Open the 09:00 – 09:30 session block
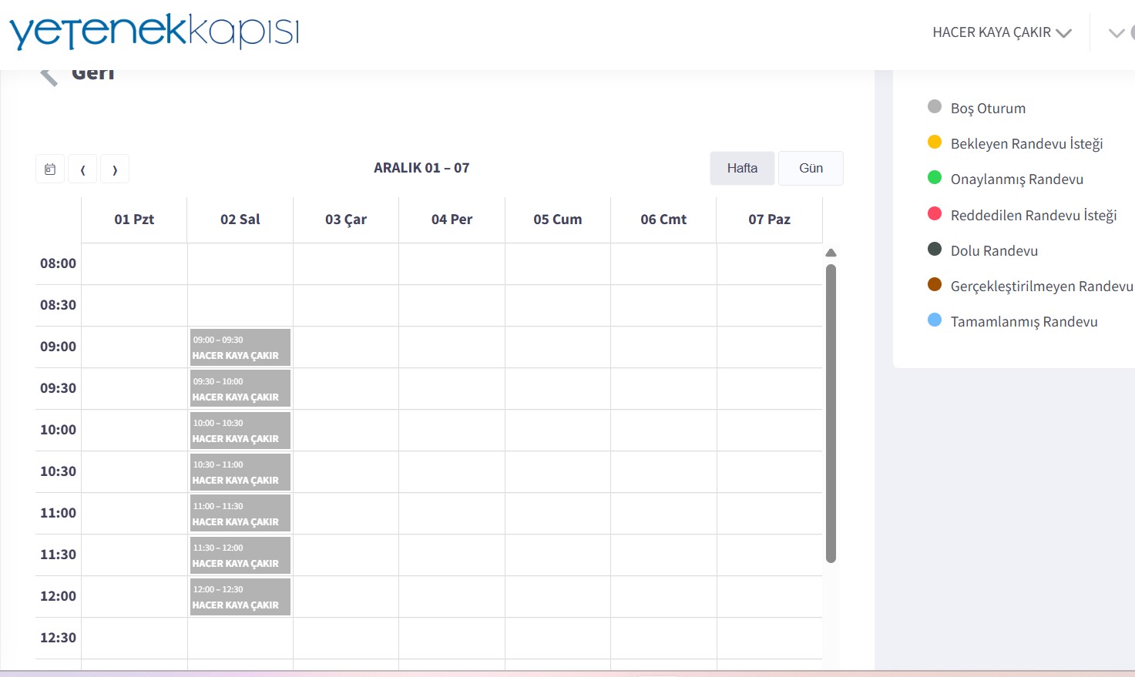 click(x=240, y=347)
